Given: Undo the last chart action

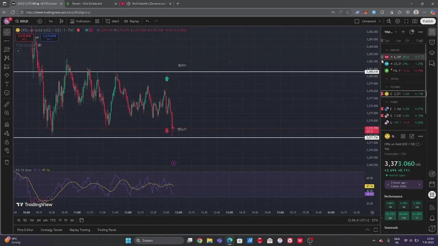Looking at the screenshot, I should pos(147,21).
